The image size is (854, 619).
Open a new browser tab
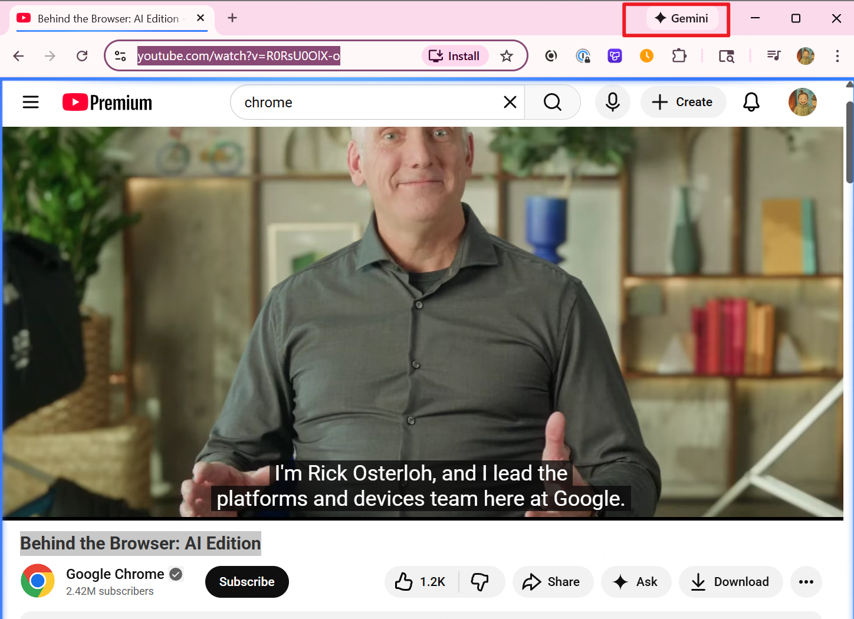point(232,18)
